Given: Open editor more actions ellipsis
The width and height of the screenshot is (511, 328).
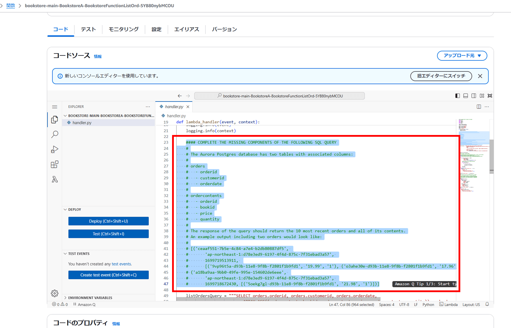Looking at the screenshot, I should click(x=487, y=107).
